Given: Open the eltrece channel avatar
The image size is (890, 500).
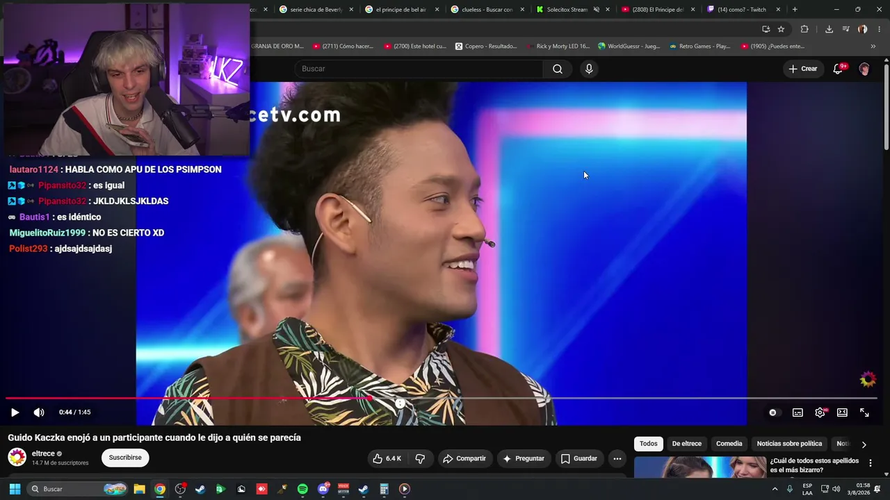Looking at the screenshot, I should [x=17, y=458].
